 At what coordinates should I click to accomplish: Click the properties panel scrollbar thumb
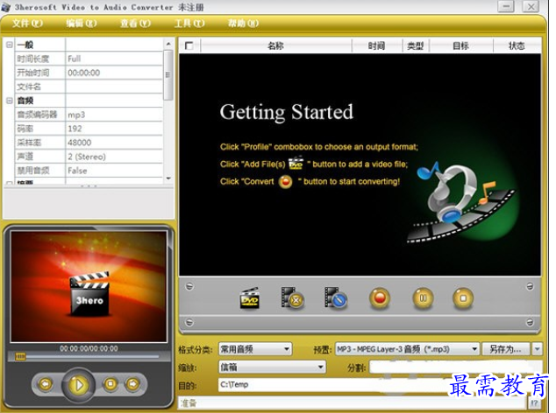tap(168, 75)
